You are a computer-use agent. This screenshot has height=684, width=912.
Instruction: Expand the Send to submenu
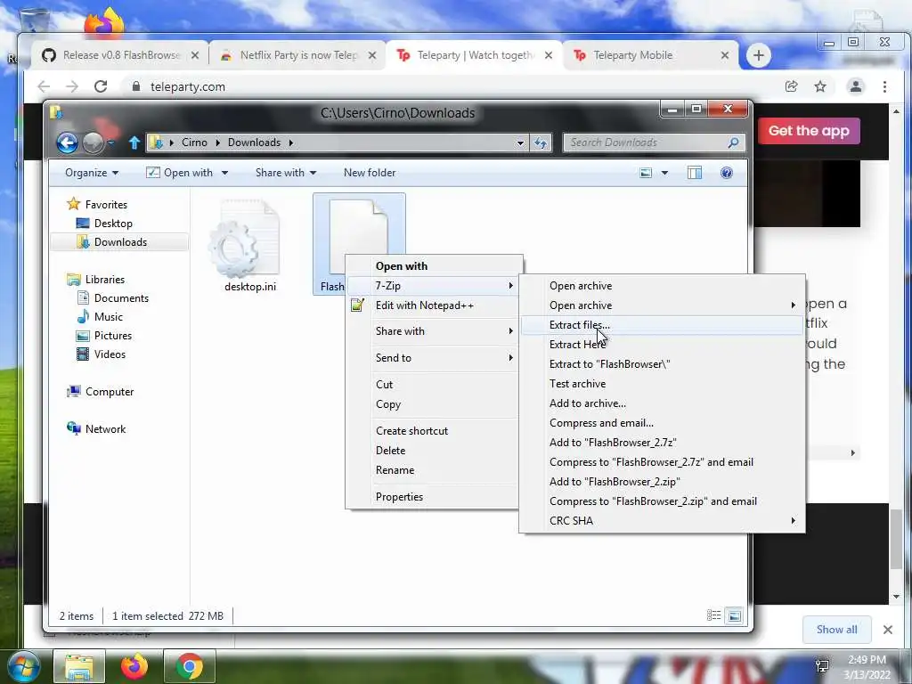[432, 358]
